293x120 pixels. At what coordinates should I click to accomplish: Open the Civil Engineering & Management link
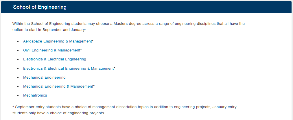click(51, 50)
